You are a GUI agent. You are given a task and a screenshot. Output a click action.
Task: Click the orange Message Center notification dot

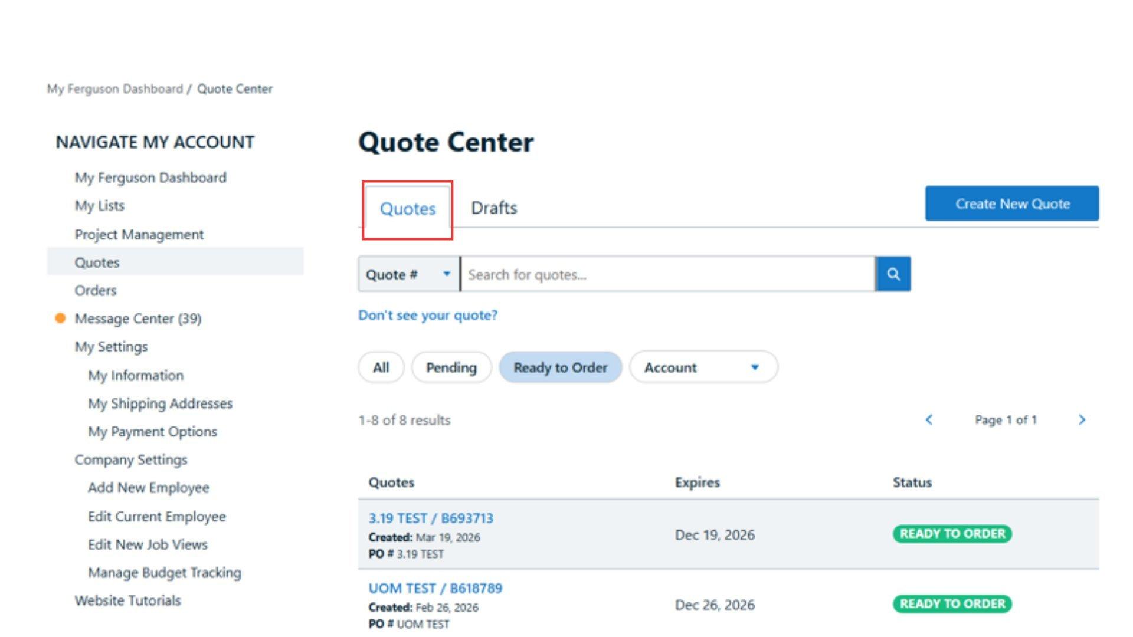coord(60,318)
